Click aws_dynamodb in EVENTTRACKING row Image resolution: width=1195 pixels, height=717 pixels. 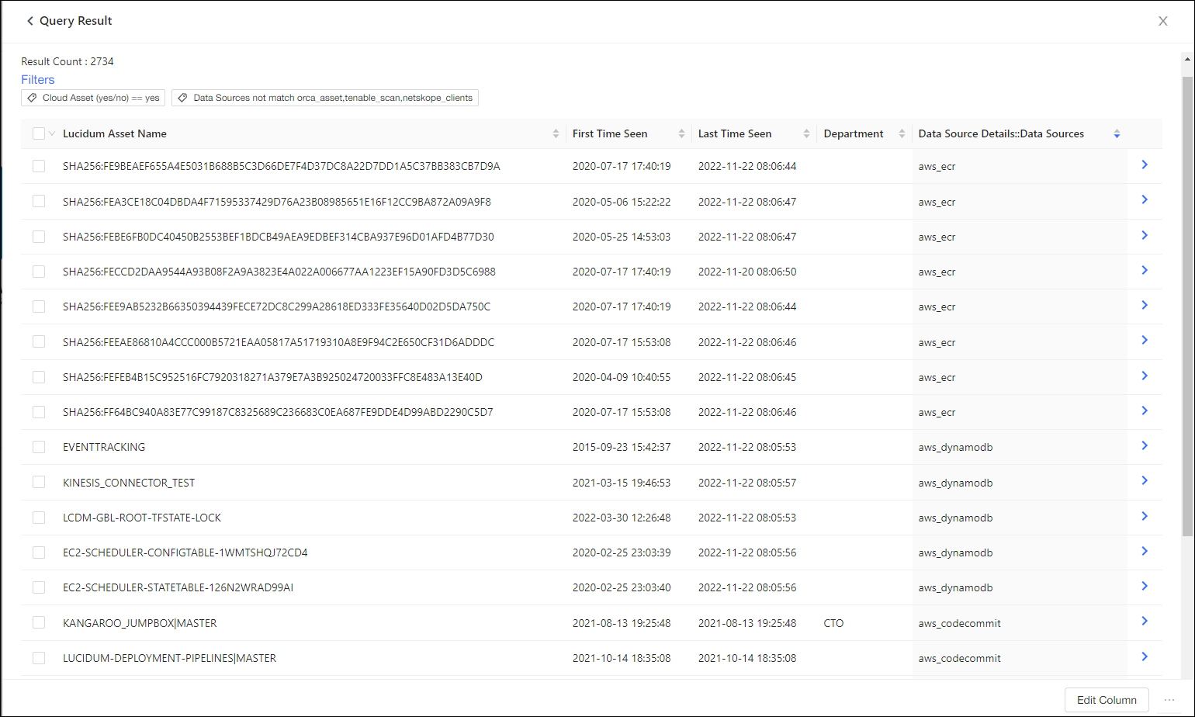[955, 447]
